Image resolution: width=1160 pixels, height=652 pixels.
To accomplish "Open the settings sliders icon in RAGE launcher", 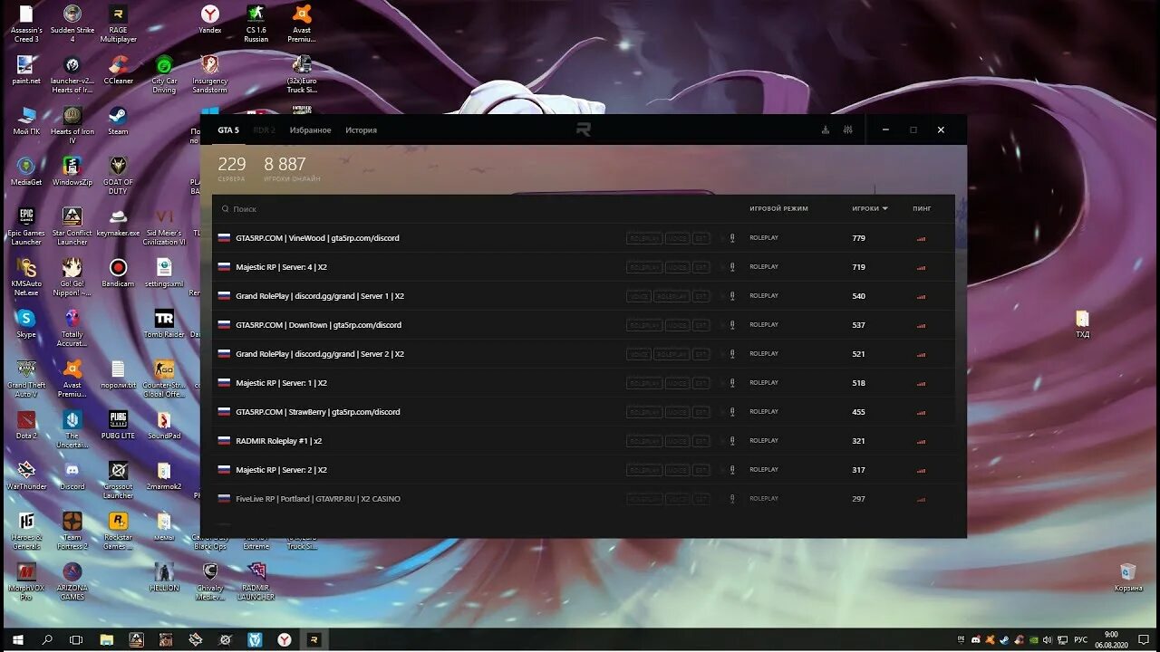I will pyautogui.click(x=847, y=129).
